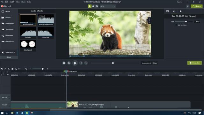Image resolution: width=204 pixels, height=115 pixels.
Task: Select Track 1 header label
Action: pyautogui.click(x=4, y=105)
